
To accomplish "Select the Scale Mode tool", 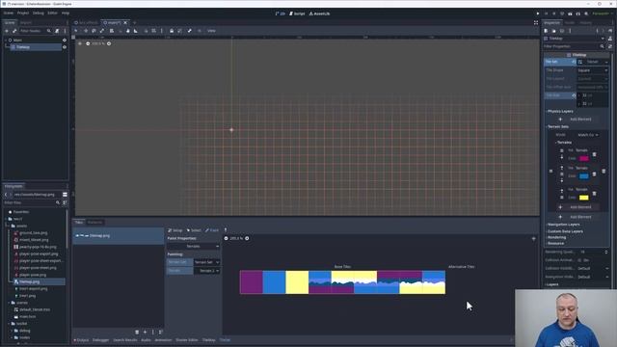I will point(102,31).
